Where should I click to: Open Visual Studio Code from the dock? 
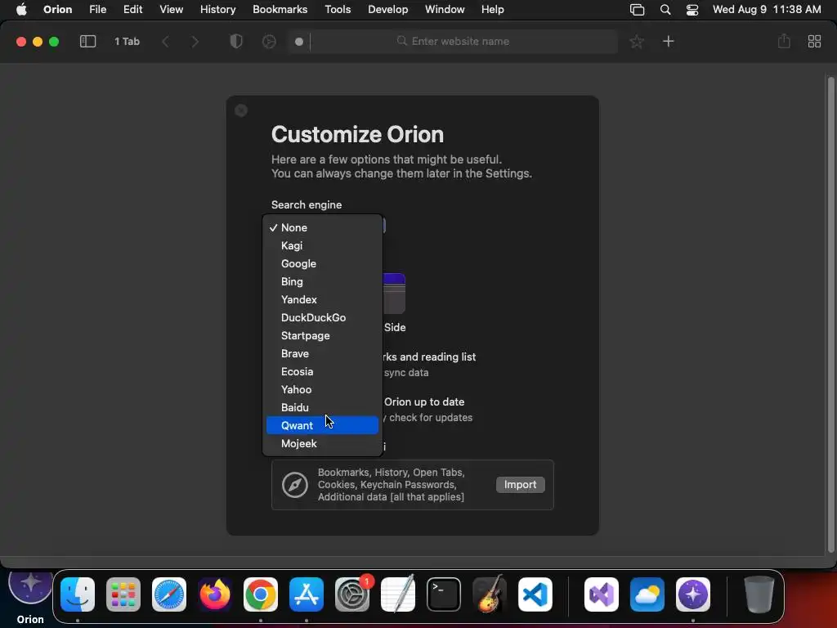point(535,594)
